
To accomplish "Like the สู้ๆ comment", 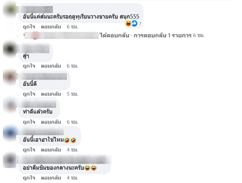I will pyautogui.click(x=29, y=66).
